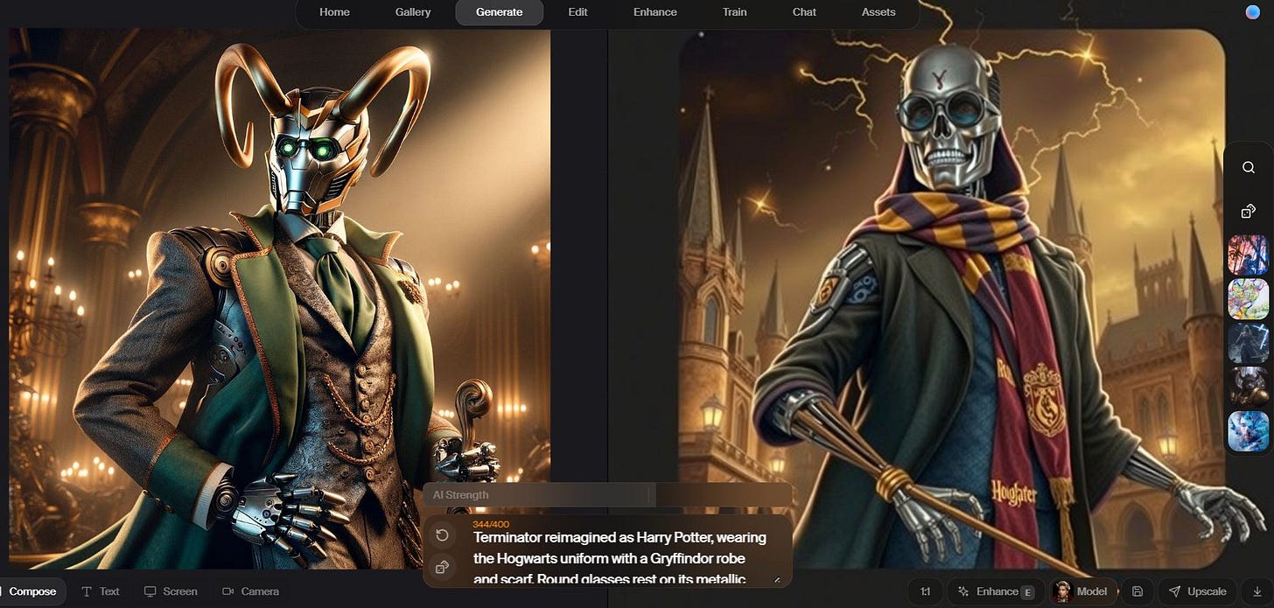Image resolution: width=1274 pixels, height=608 pixels.
Task: Click the save disk icon
Action: tap(1137, 591)
